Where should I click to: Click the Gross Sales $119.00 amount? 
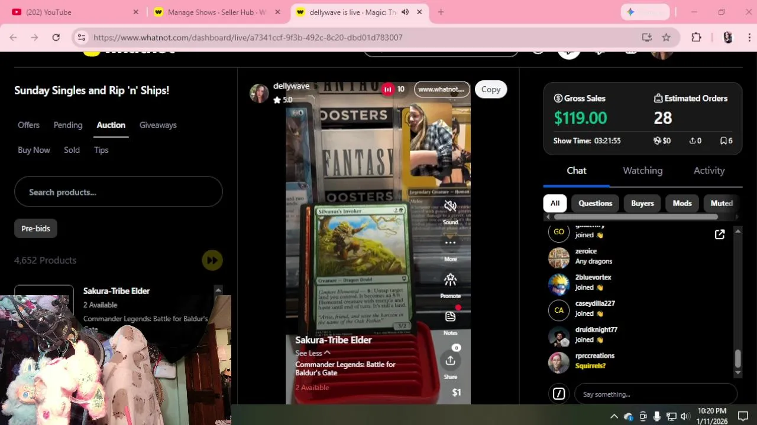coord(580,118)
